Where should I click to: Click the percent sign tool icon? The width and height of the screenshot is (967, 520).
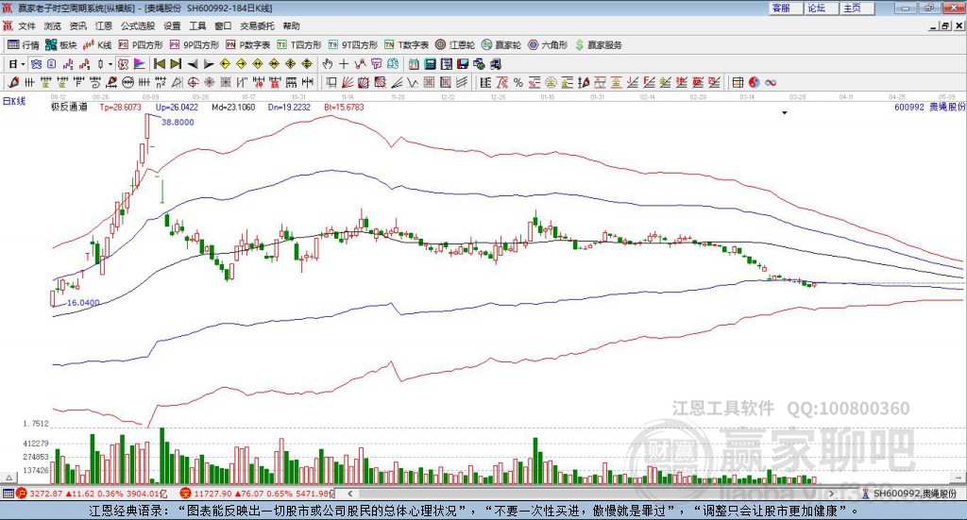pyautogui.click(x=518, y=82)
